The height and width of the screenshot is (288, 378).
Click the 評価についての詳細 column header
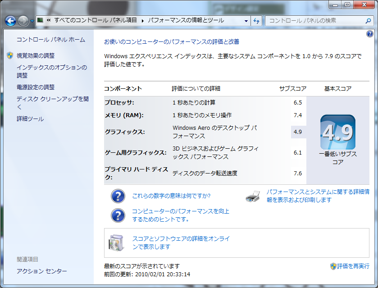click(x=196, y=89)
